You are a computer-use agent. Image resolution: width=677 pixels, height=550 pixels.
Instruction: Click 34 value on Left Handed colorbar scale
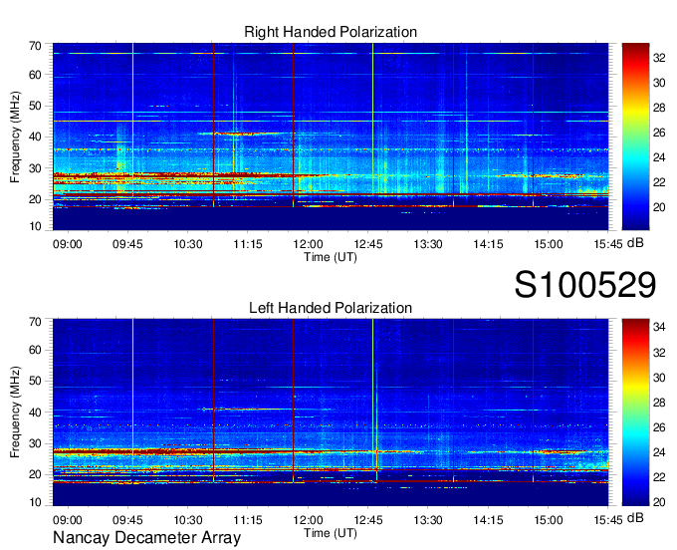tap(659, 327)
